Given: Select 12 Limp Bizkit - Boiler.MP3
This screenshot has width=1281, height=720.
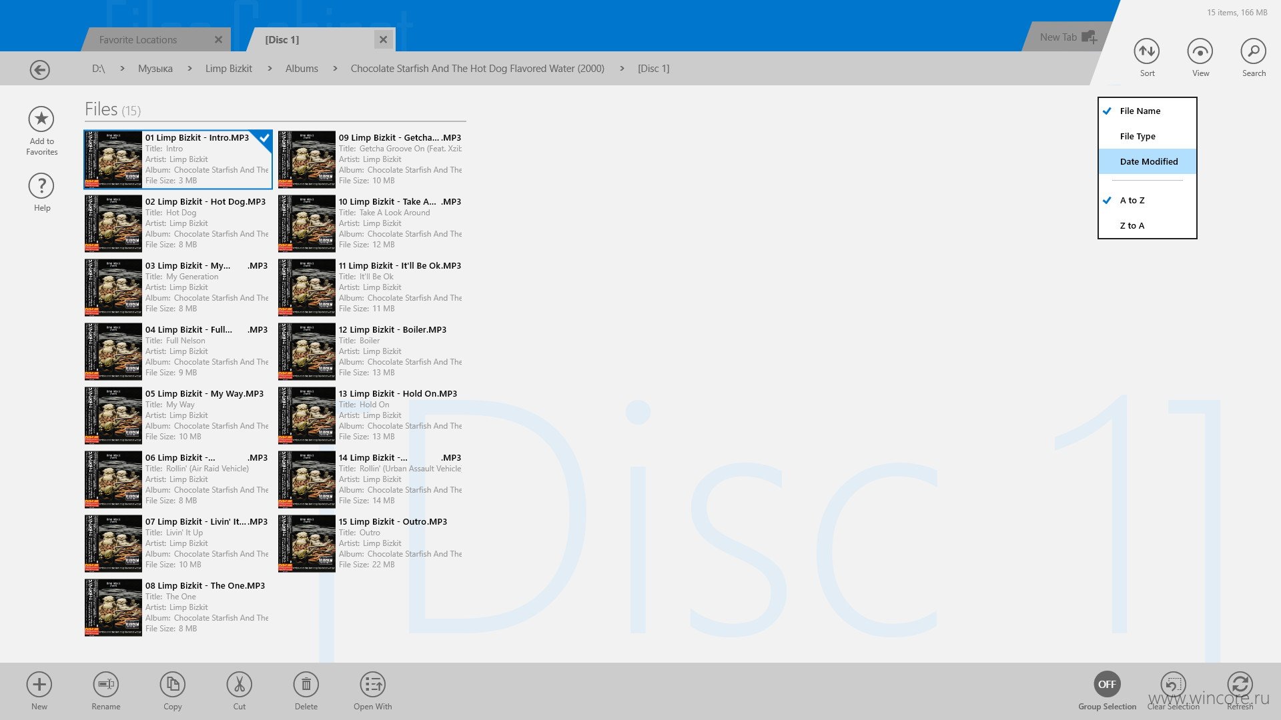Looking at the screenshot, I should point(372,351).
